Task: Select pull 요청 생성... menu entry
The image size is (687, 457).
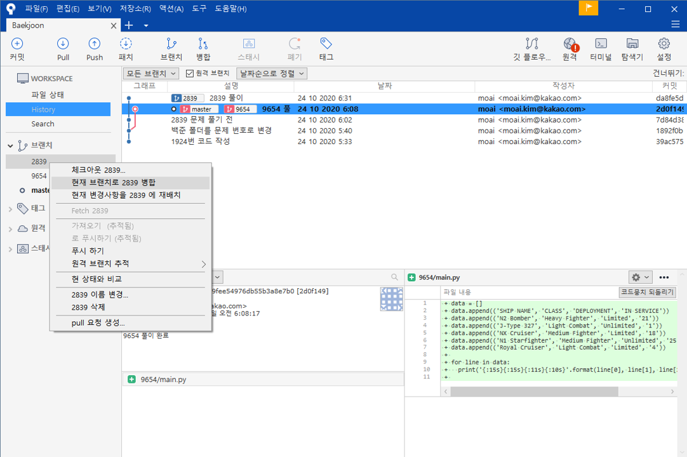Action: click(131, 323)
